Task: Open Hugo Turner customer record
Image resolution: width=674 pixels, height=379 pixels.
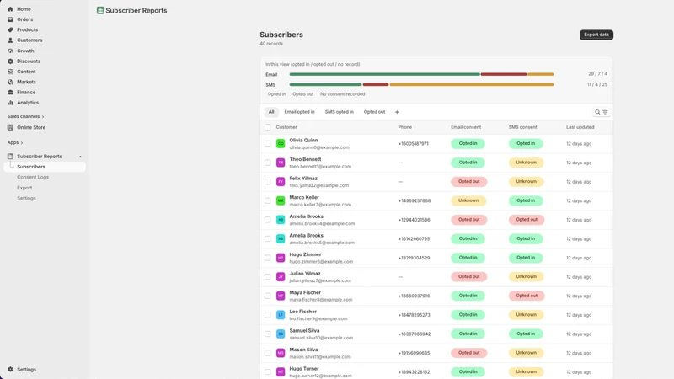Action: [304, 369]
